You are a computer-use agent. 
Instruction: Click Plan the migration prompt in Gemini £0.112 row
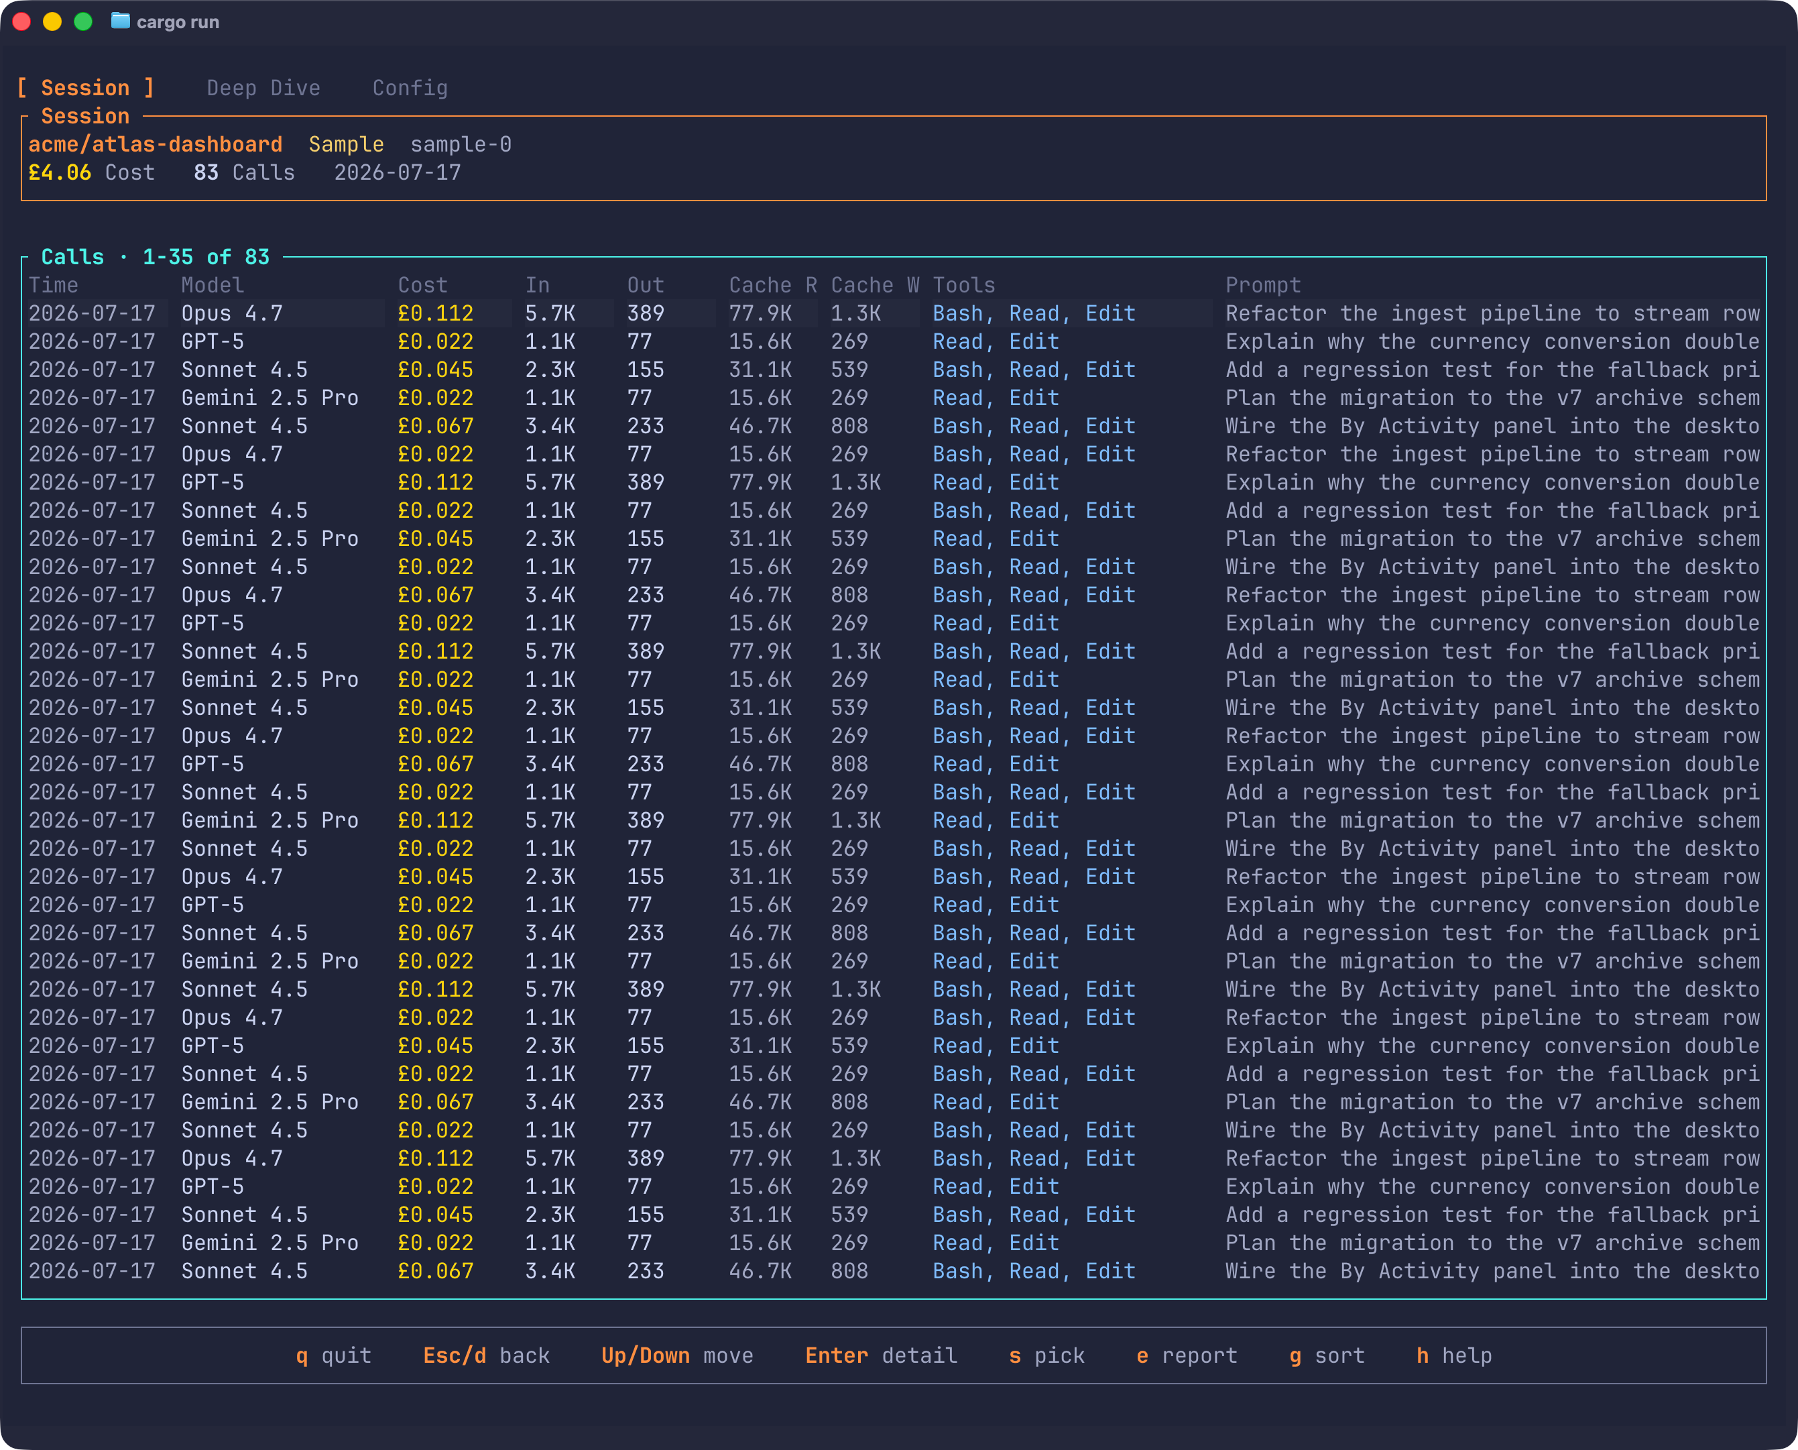[1492, 820]
